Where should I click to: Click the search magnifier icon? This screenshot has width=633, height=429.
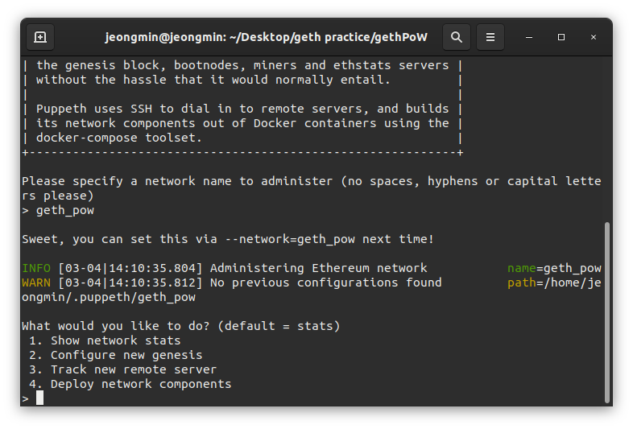456,37
